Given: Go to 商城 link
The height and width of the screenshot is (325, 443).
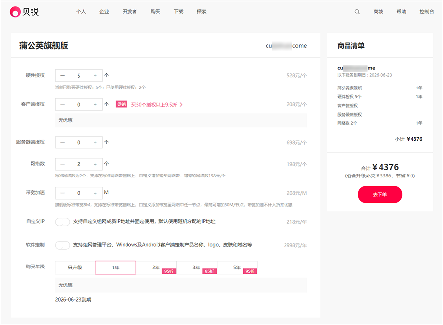Looking at the screenshot, I should 378,12.
